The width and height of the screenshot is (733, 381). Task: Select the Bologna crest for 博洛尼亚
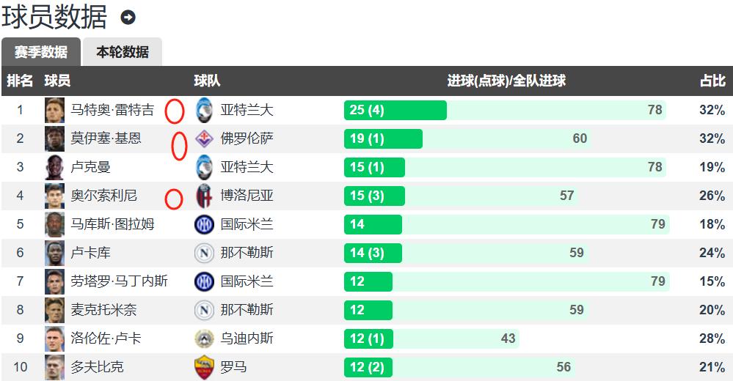click(x=204, y=196)
